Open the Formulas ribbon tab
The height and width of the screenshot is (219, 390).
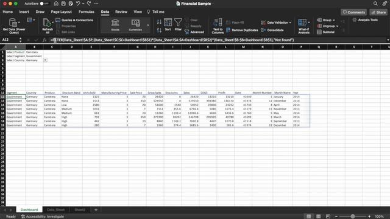pyautogui.click(x=87, y=12)
